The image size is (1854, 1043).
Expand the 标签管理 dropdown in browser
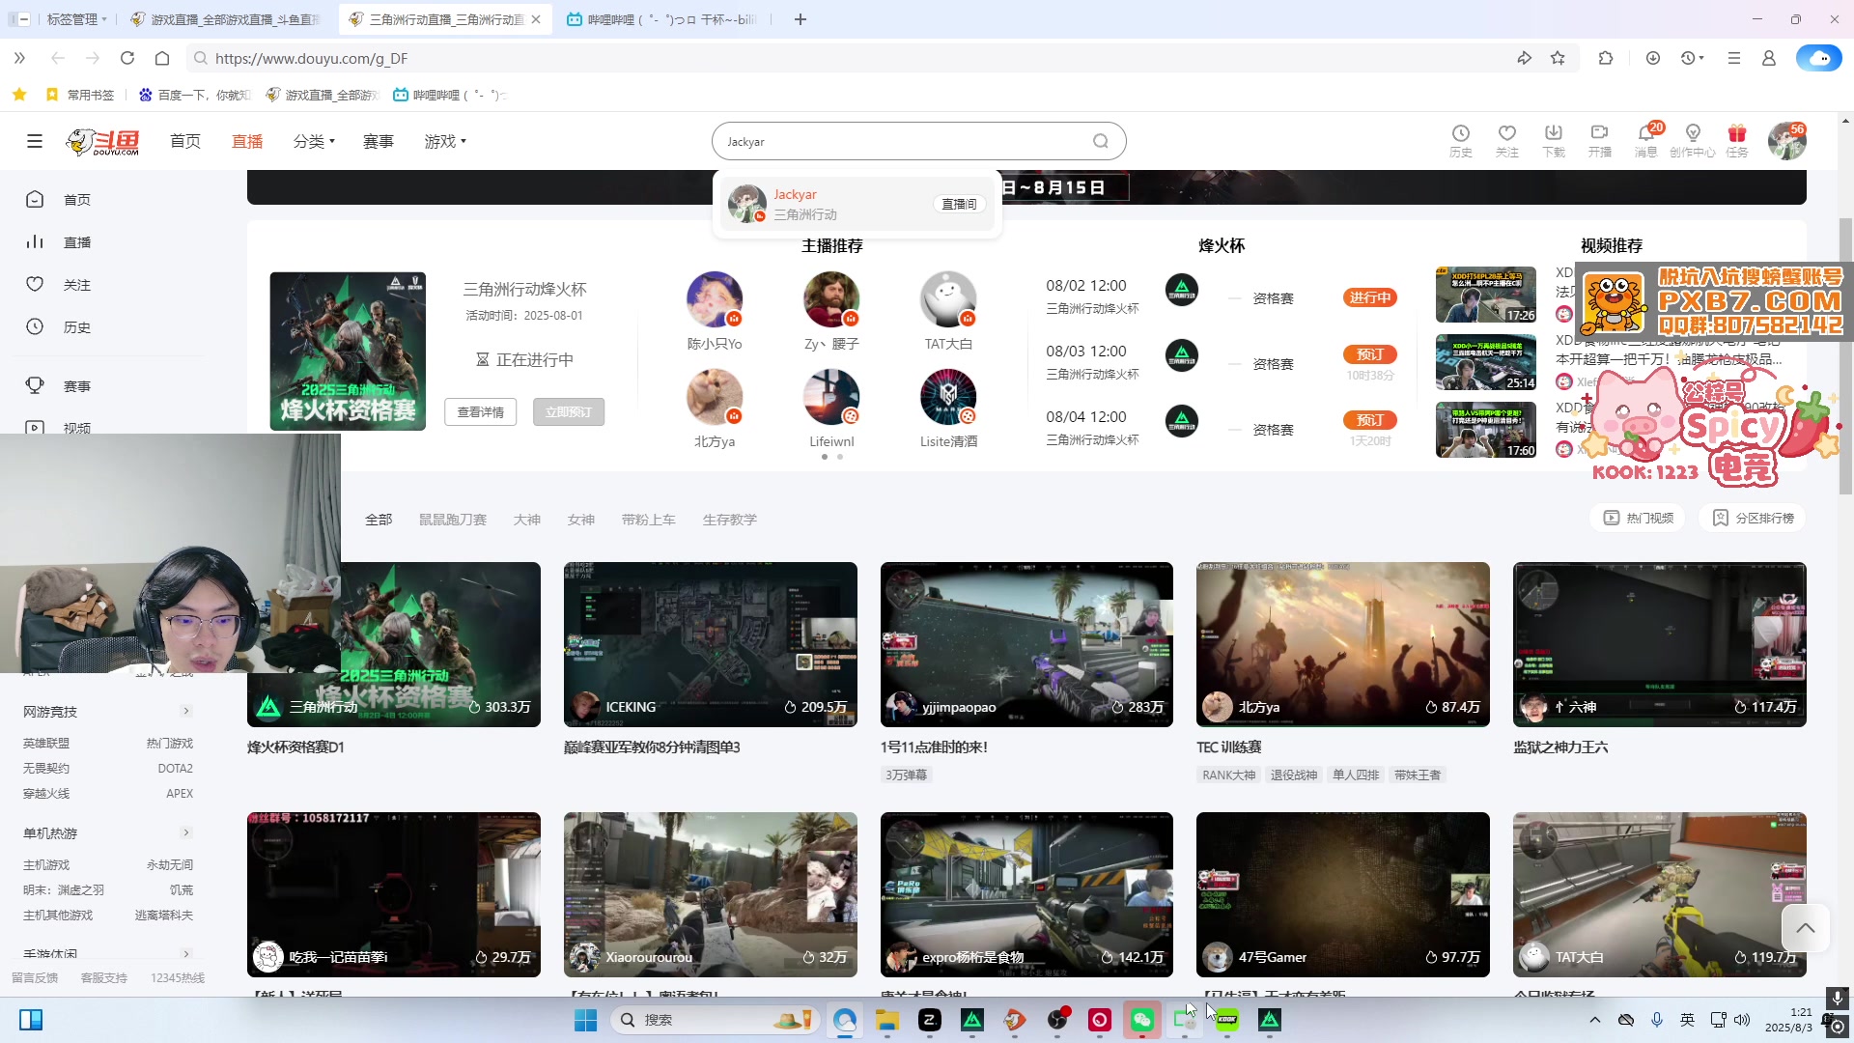pos(77,19)
